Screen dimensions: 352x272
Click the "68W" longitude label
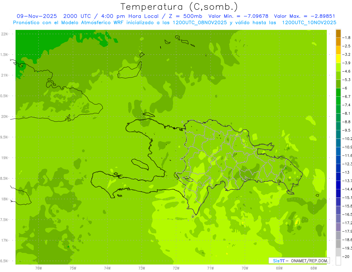click(x=314, y=268)
